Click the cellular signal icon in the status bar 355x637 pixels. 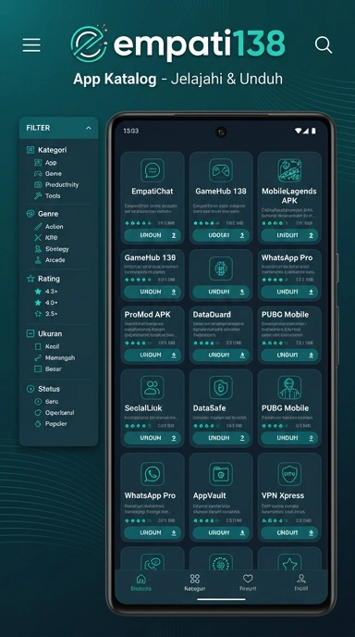click(x=306, y=131)
